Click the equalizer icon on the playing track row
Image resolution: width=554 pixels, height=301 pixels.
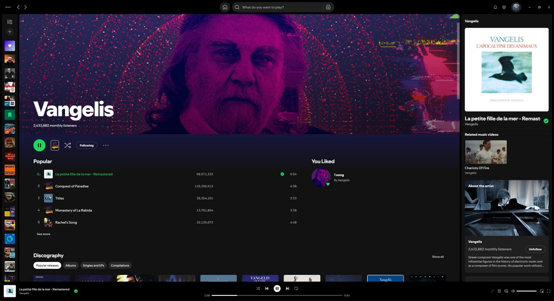click(39, 174)
